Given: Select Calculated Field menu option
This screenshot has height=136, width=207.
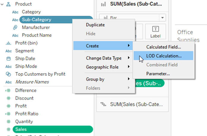Looking at the screenshot, I should coord(164,47).
